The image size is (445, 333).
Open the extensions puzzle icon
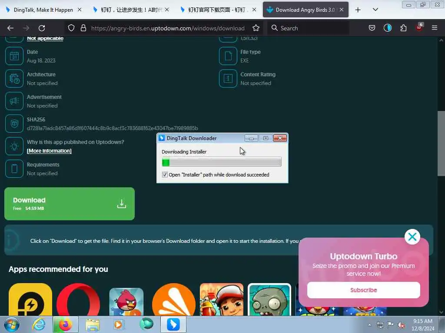tap(403, 28)
